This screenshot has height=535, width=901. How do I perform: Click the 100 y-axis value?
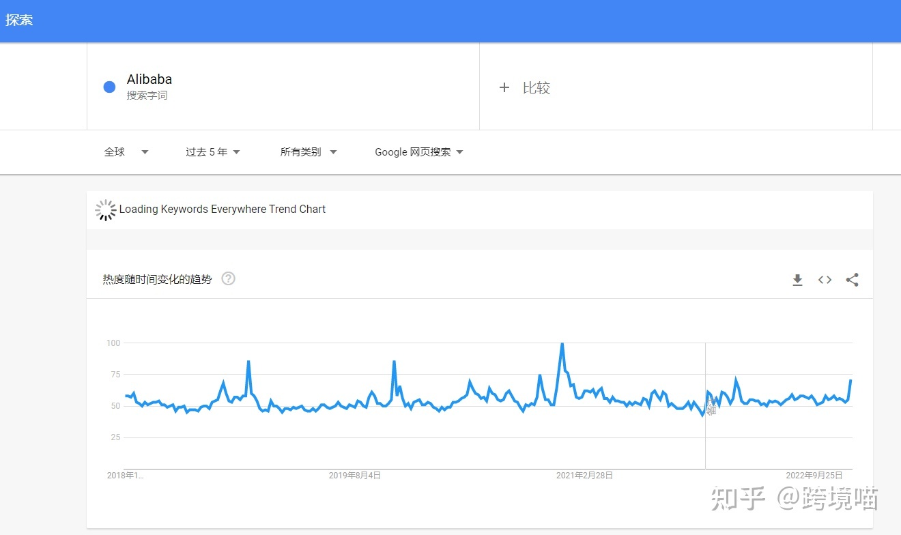click(113, 343)
